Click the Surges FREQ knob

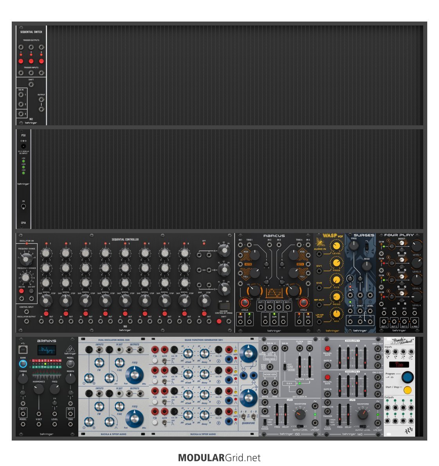[x=353, y=246]
